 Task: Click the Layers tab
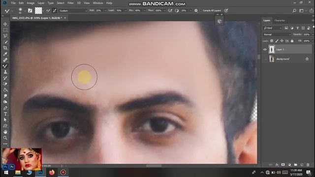coord(267,21)
